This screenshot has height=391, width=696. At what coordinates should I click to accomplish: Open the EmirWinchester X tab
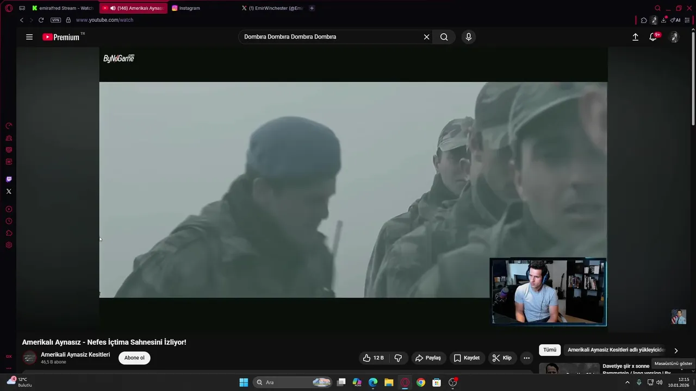tap(272, 8)
